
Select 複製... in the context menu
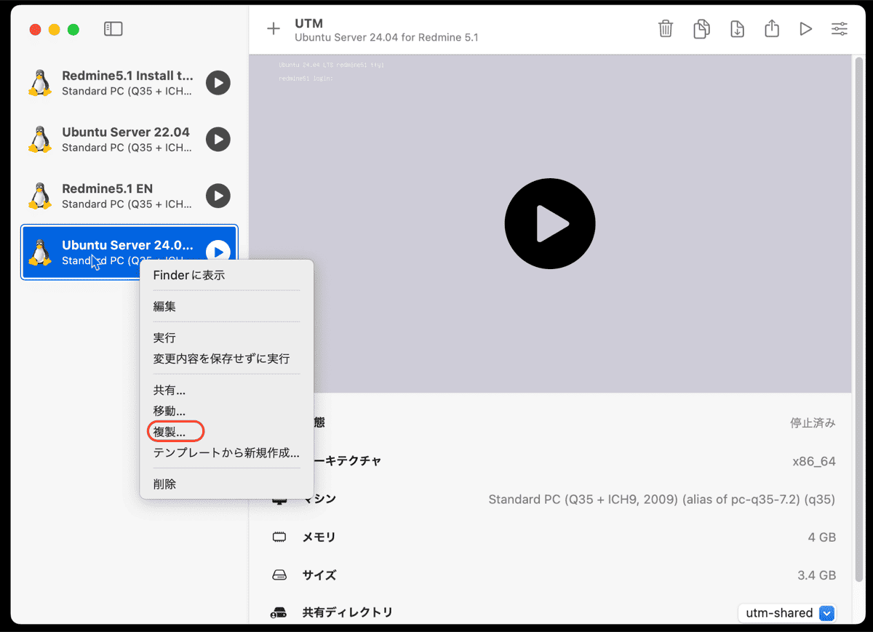pyautogui.click(x=170, y=432)
